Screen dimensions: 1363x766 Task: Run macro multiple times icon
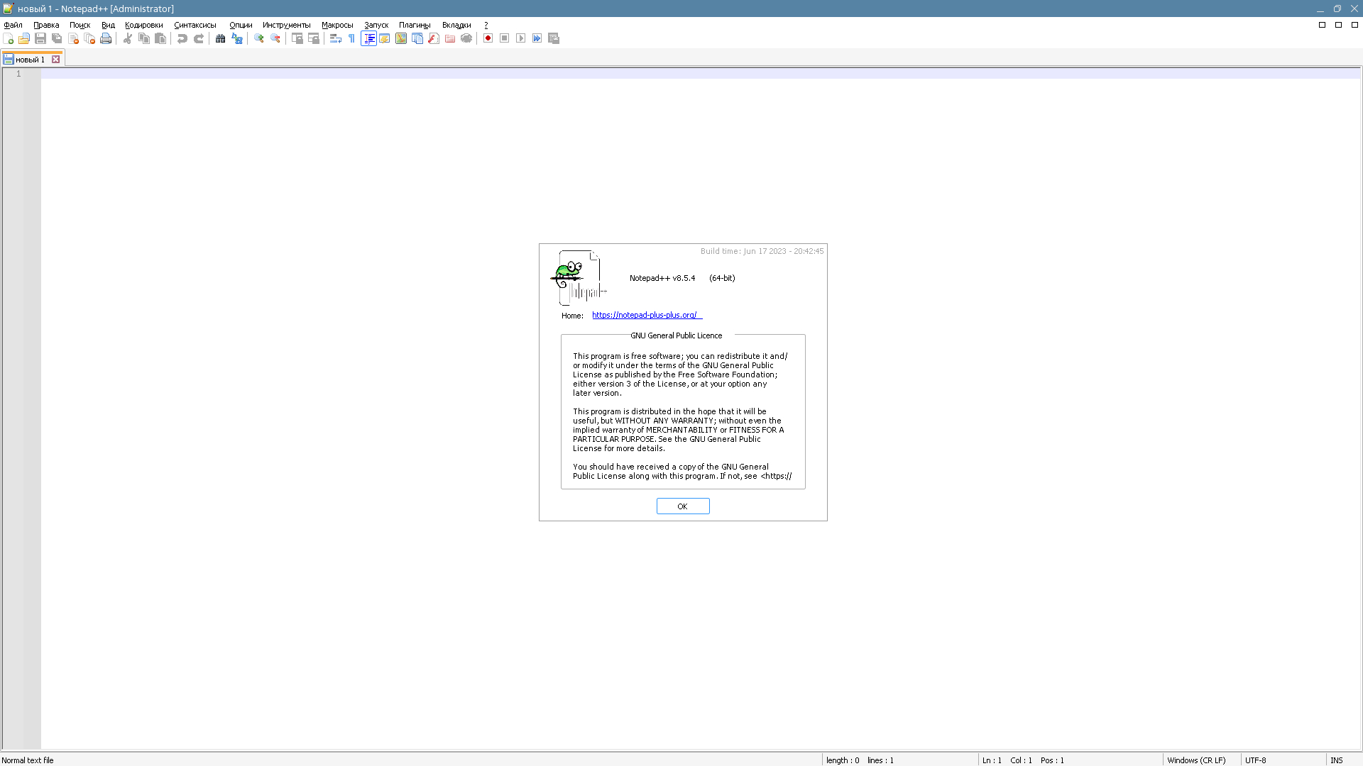click(x=537, y=38)
